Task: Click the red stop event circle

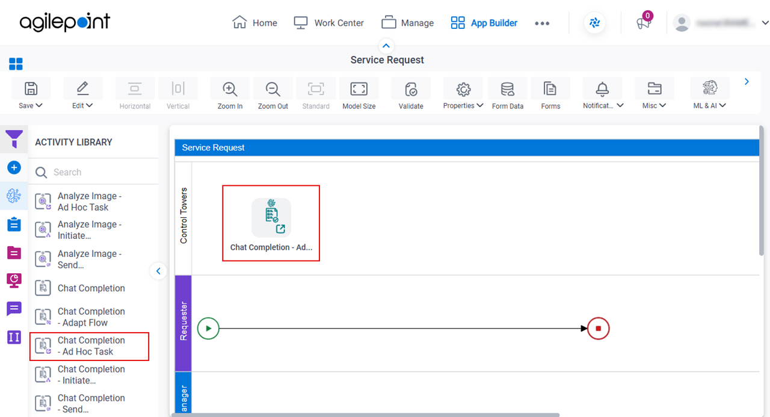Action: [x=599, y=329]
